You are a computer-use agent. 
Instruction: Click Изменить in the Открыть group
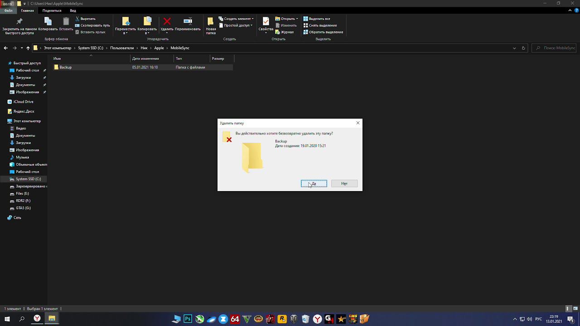[x=286, y=25]
